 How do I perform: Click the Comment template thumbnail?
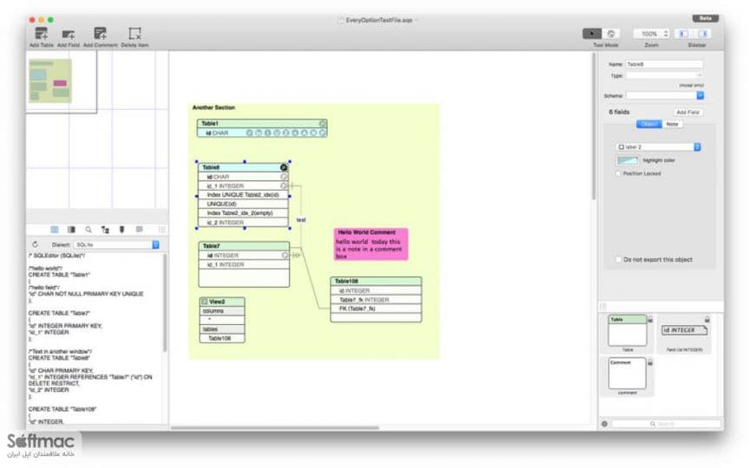pos(627,374)
